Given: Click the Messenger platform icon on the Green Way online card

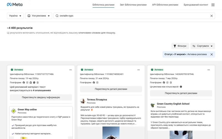Looking at the screenshot, I should [34, 82].
